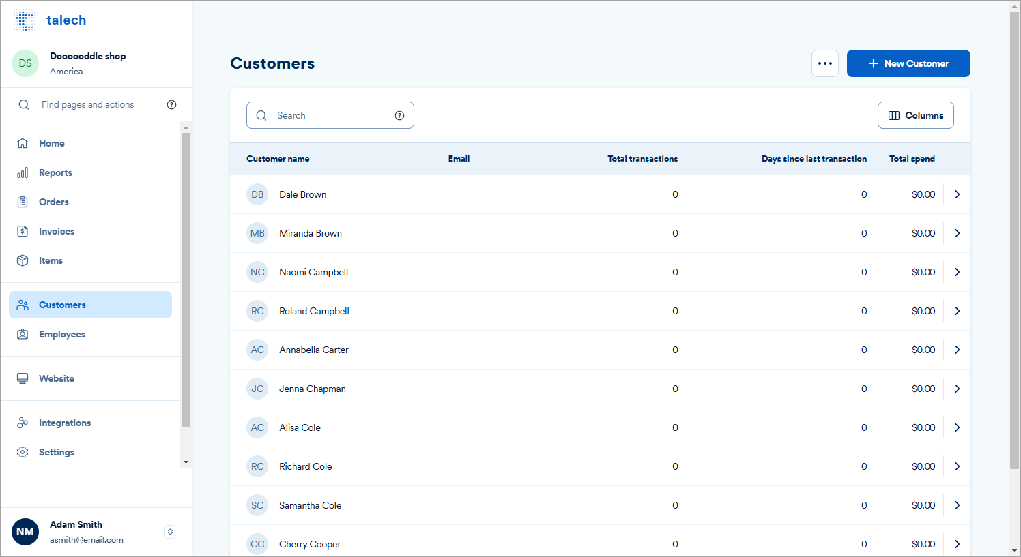Open Richard Cole row chevron
1021x557 pixels.
pos(957,466)
